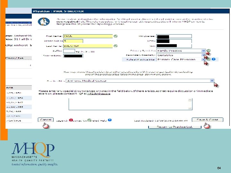Click inside the special circumstances notes box
Image resolution: width=231 pixels, height=173 pixels.
(131, 104)
